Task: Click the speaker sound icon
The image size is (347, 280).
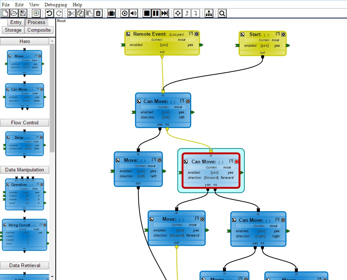Action: [134, 13]
